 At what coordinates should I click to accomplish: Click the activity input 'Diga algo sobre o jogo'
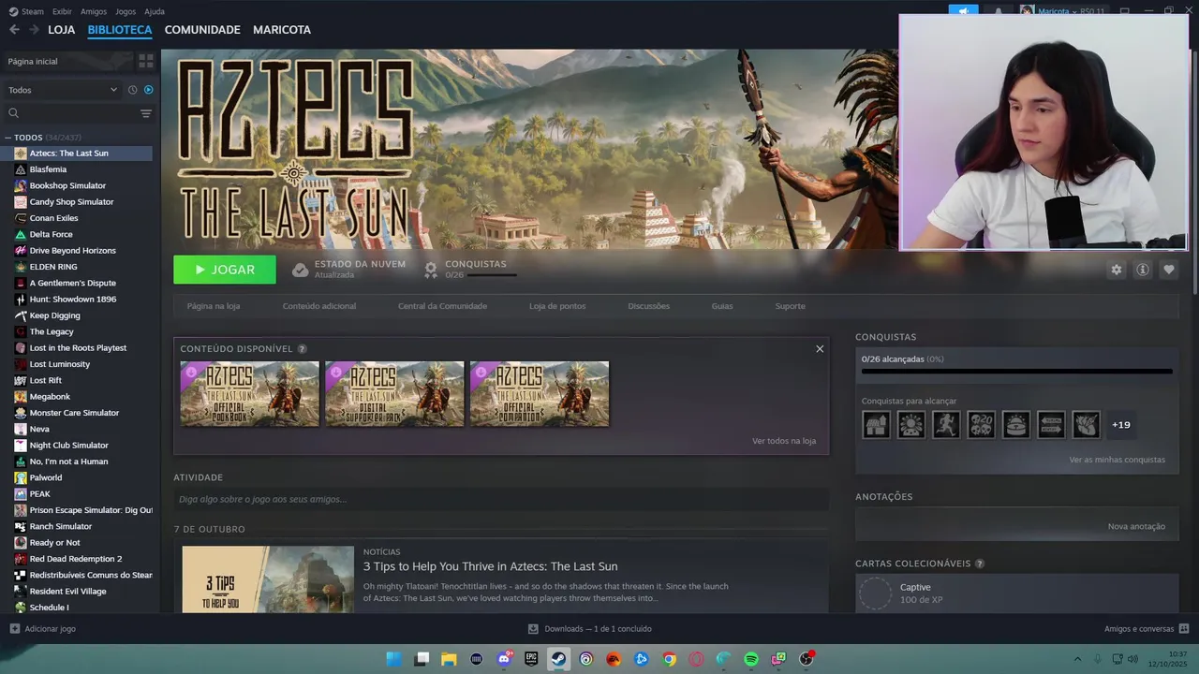coord(501,499)
